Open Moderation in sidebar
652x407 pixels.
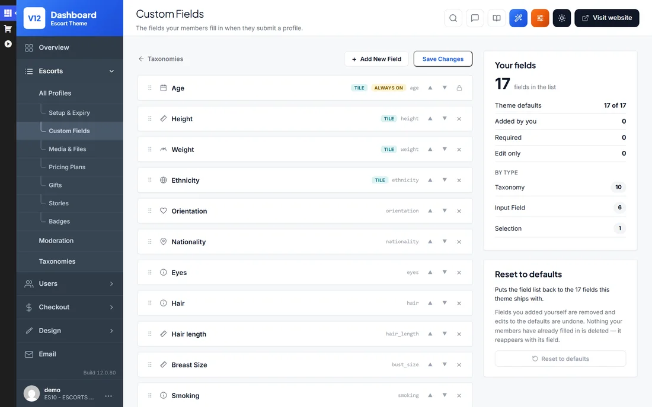(56, 241)
